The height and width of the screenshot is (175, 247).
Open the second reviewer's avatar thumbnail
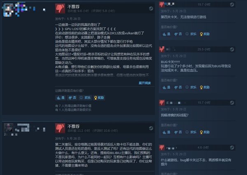pyautogui.click(x=9, y=127)
